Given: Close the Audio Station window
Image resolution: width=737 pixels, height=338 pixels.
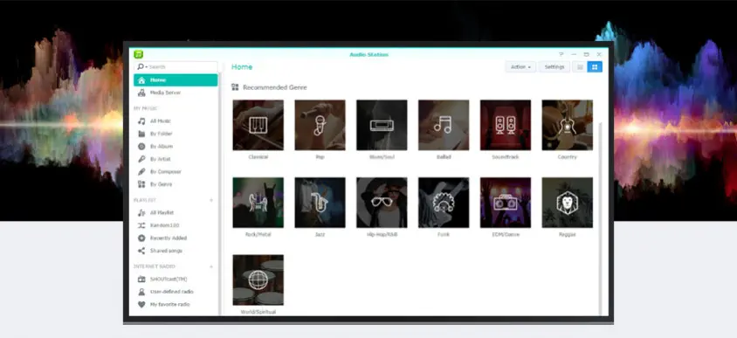Looking at the screenshot, I should coord(599,54).
